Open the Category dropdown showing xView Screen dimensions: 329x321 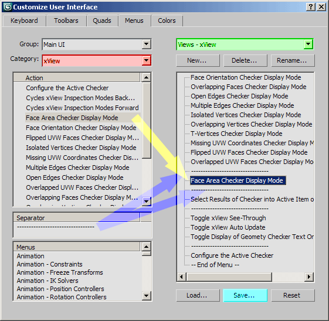click(x=146, y=60)
